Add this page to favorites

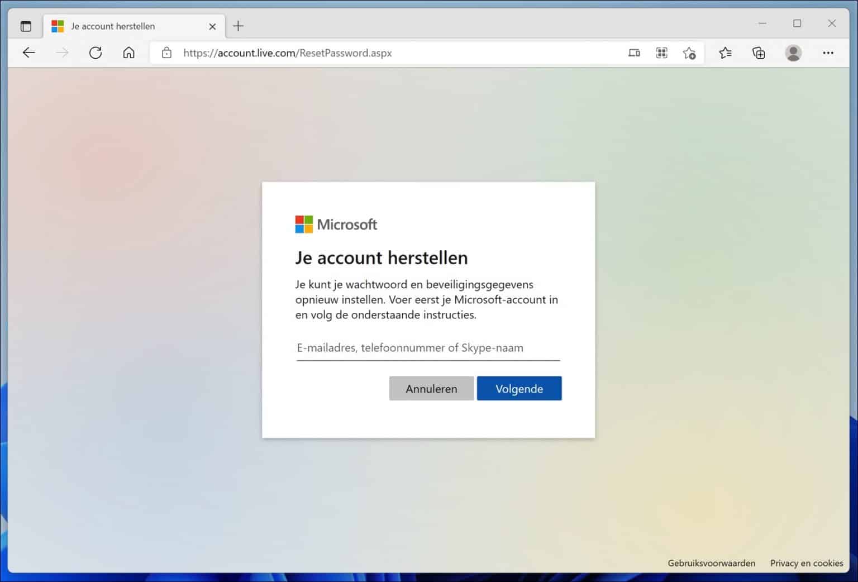pos(689,53)
